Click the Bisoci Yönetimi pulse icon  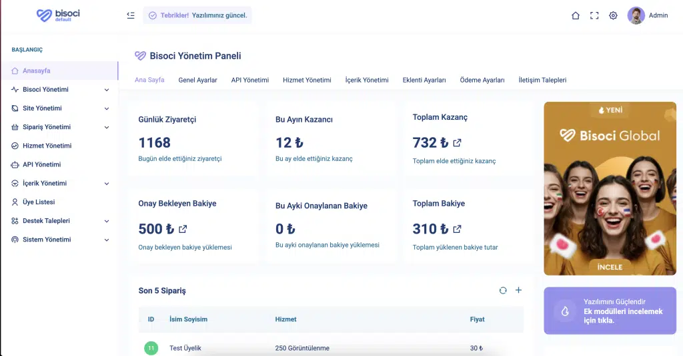click(15, 90)
